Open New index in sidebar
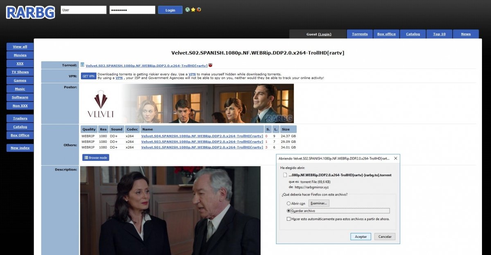Viewport: 491px width, 255px height. click(20, 148)
